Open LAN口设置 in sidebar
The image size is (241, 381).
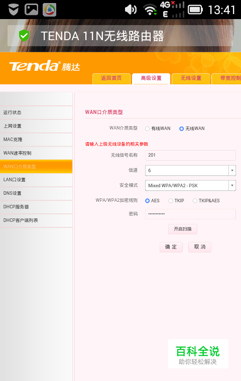point(36,180)
